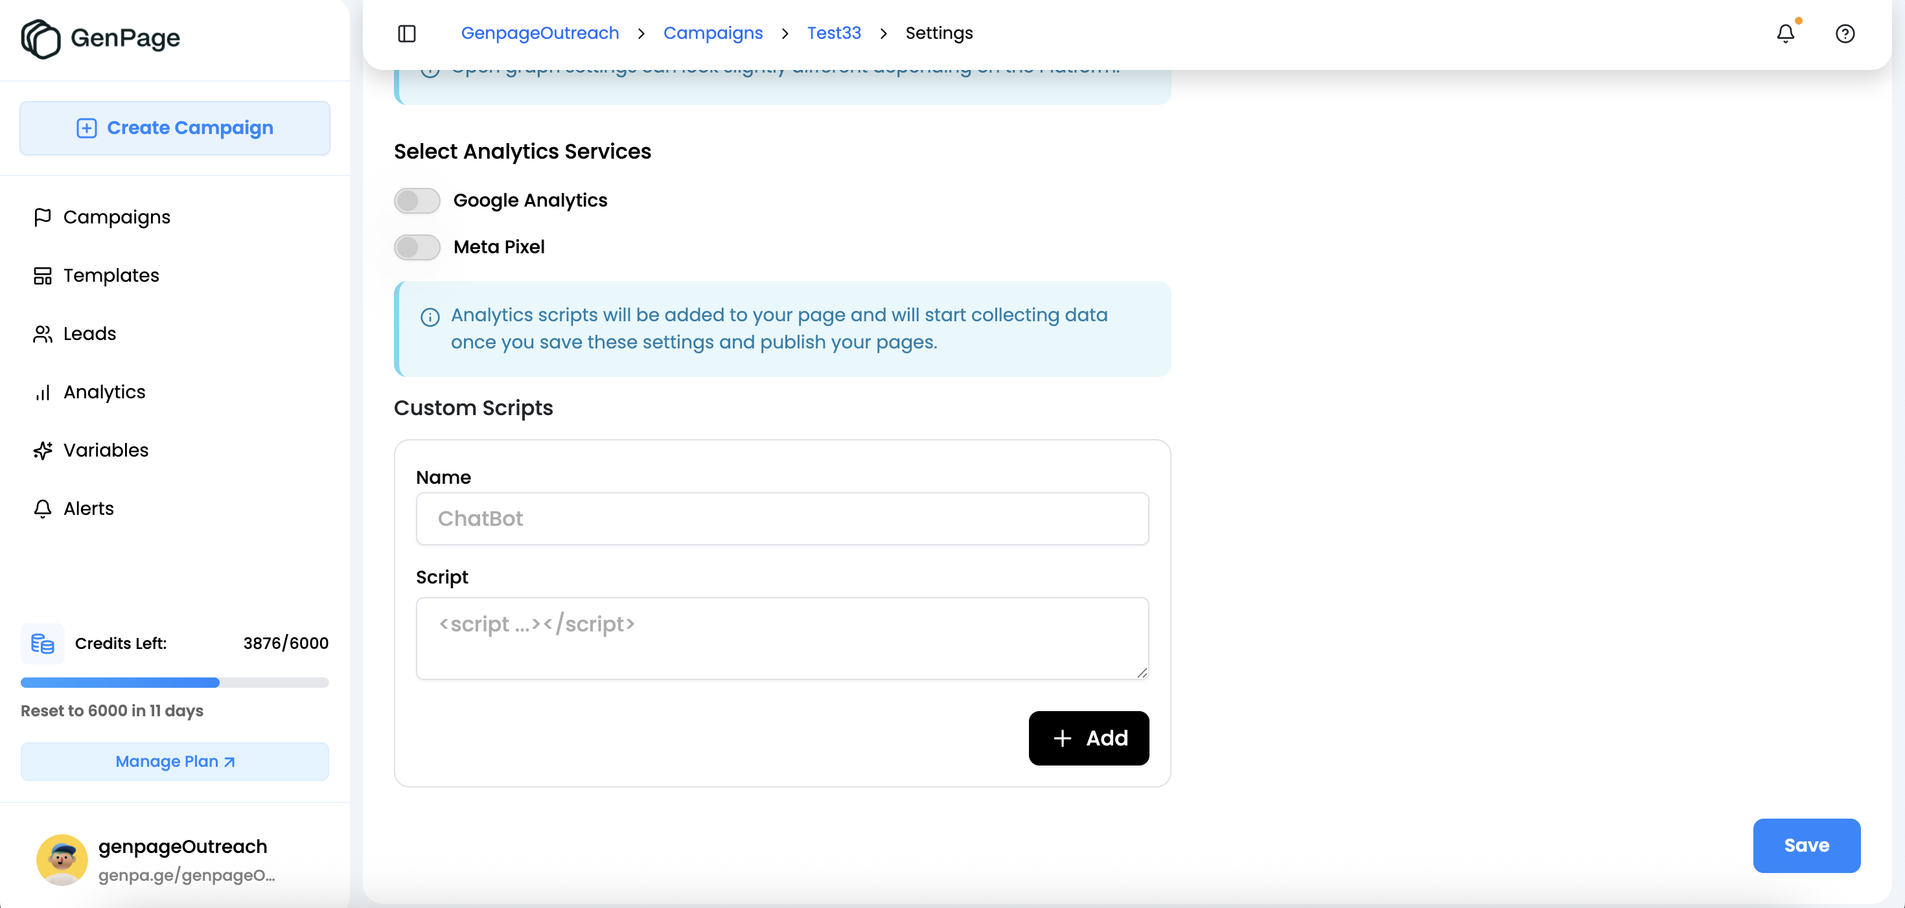
Task: Focus the Script textarea
Action: coord(783,638)
